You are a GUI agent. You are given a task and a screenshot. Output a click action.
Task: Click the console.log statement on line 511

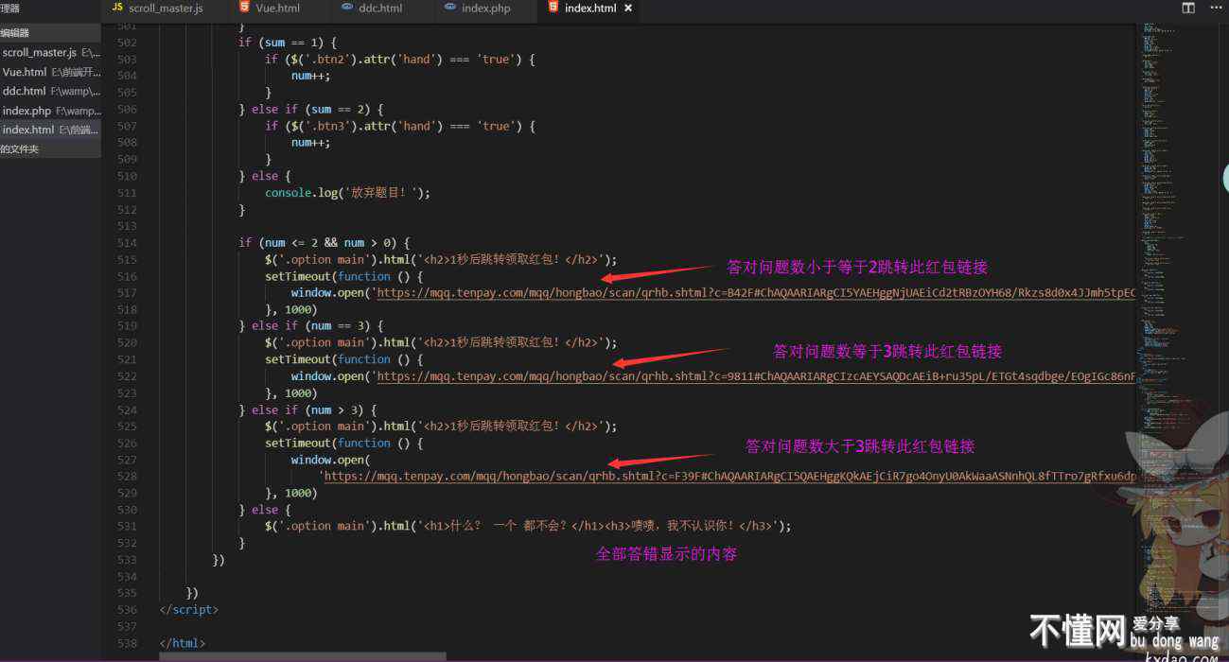coord(347,193)
